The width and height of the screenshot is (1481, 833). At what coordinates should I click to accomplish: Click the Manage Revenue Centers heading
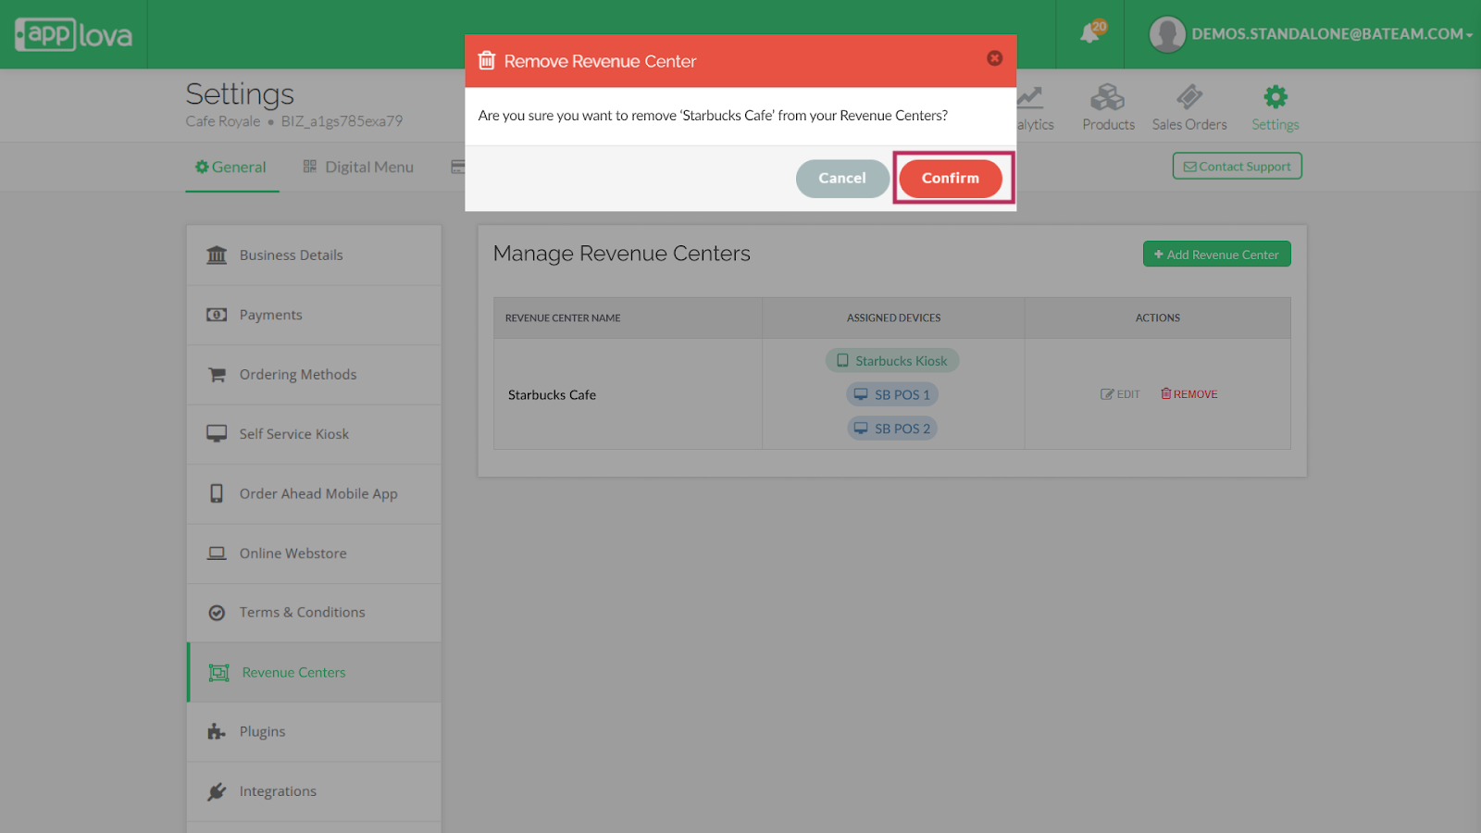pos(621,254)
